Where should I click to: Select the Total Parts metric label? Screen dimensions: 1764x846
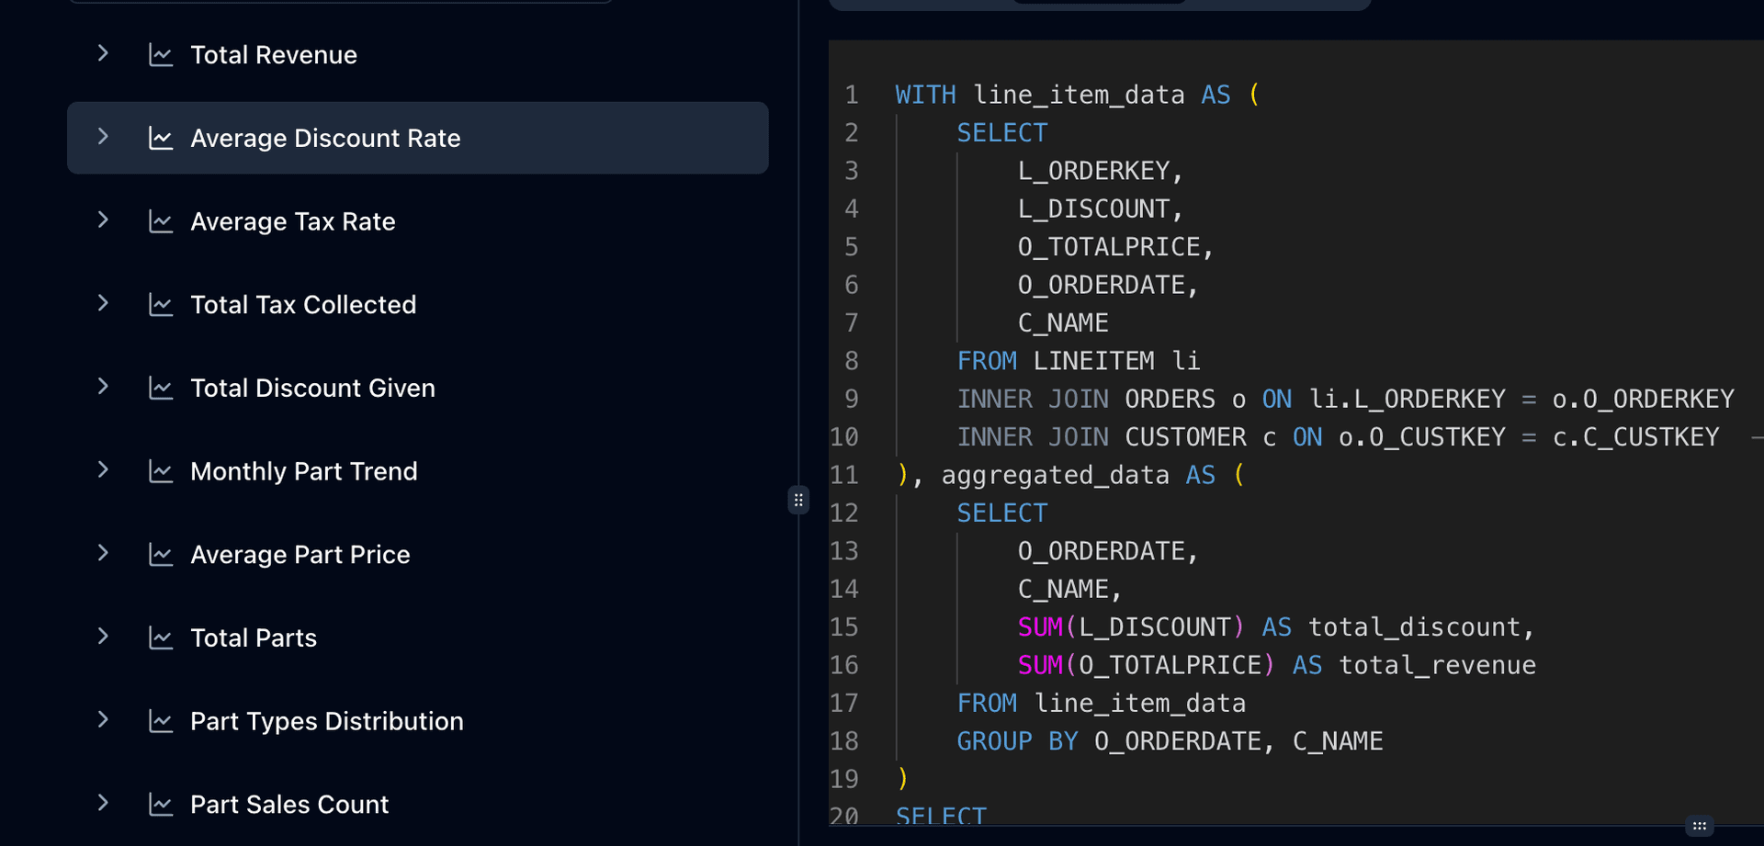(254, 638)
